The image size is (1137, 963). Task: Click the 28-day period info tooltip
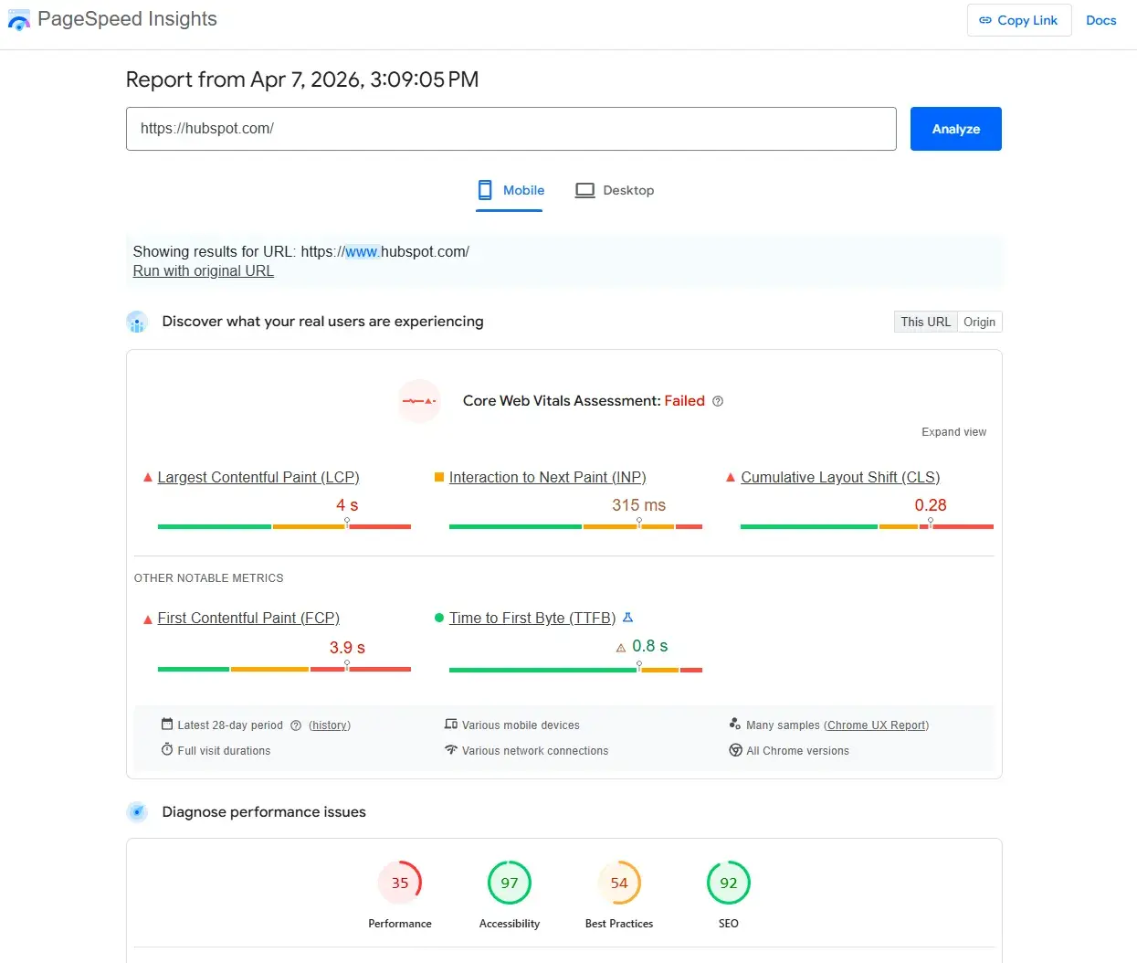tap(295, 725)
